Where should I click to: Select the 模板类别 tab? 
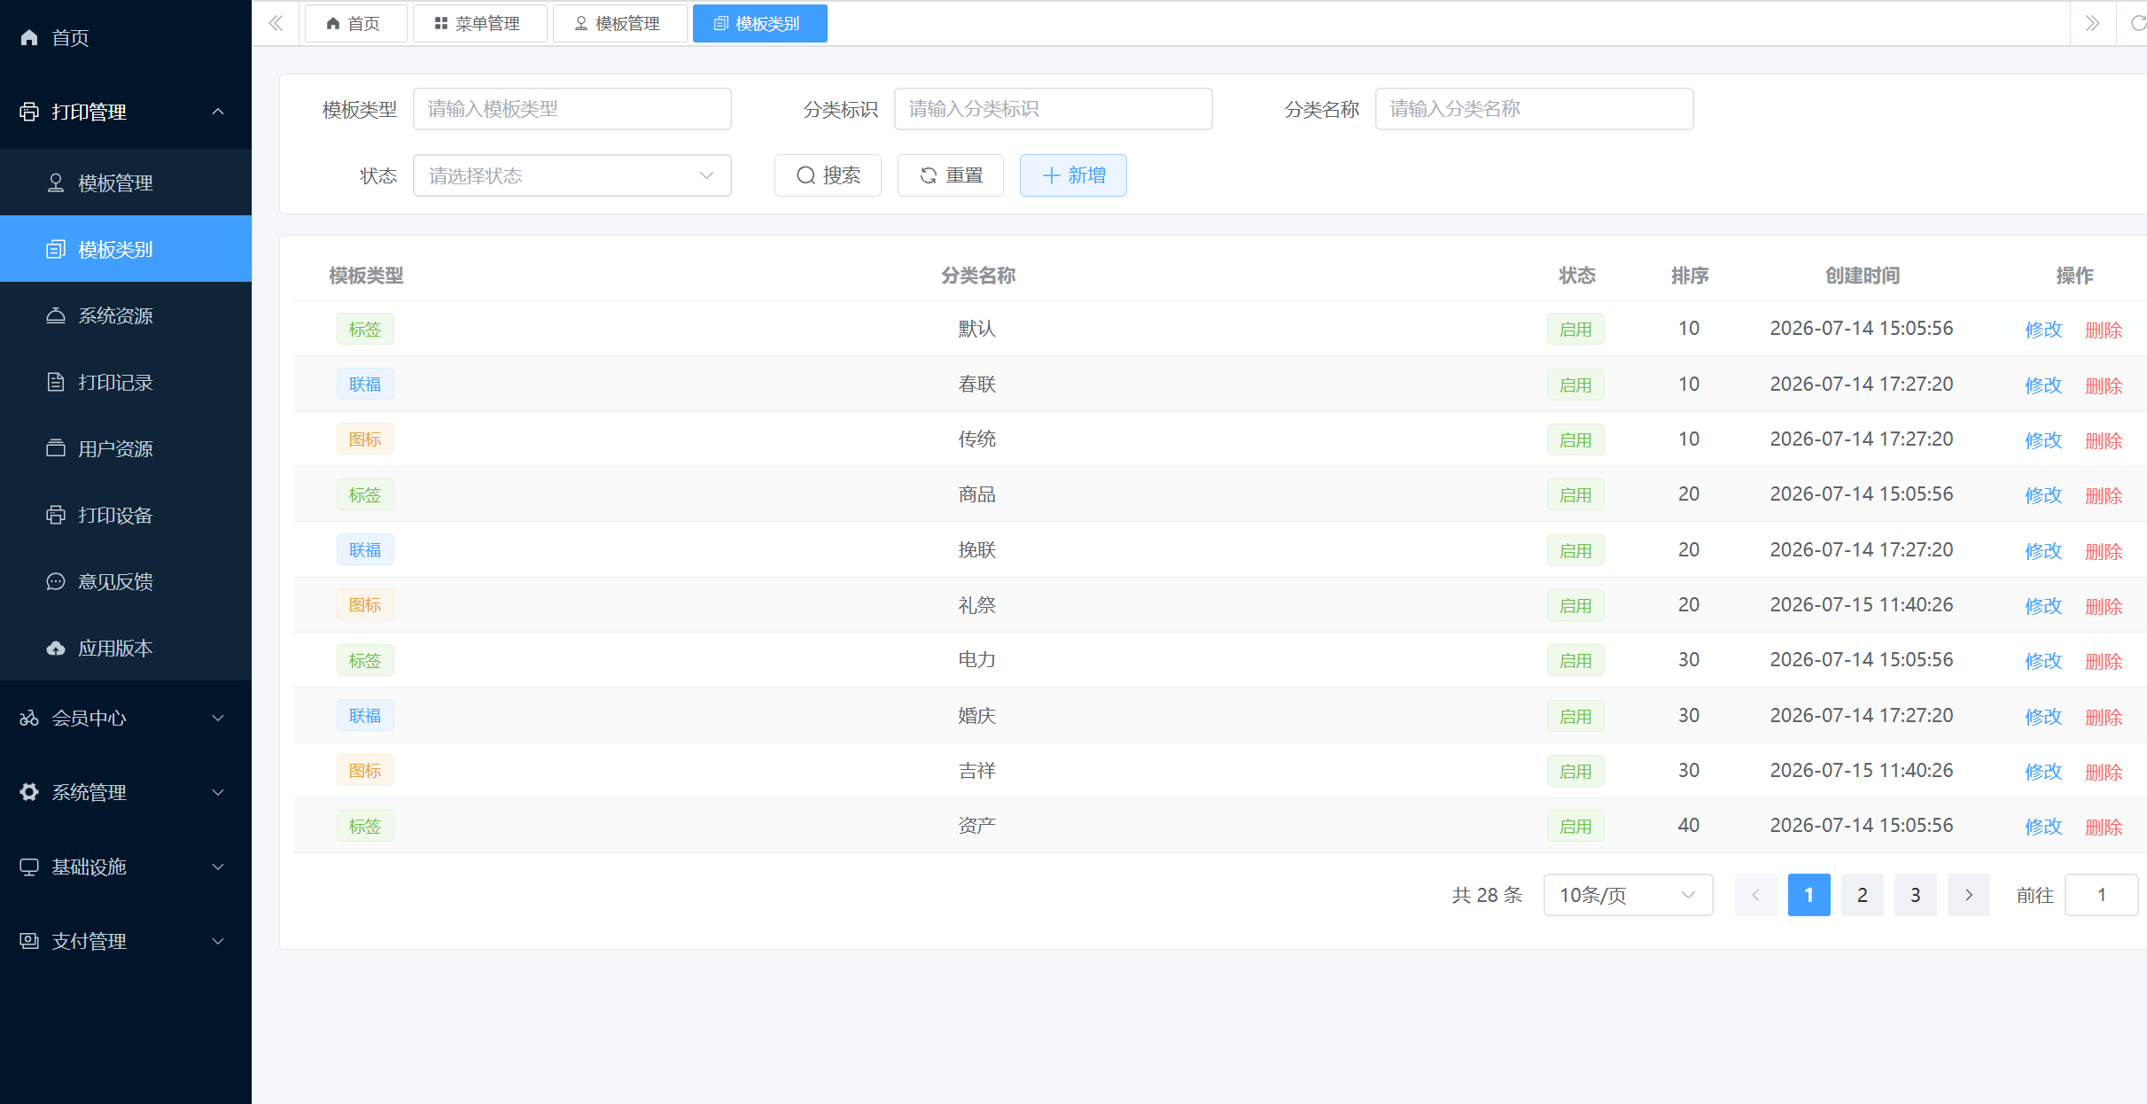click(x=759, y=23)
